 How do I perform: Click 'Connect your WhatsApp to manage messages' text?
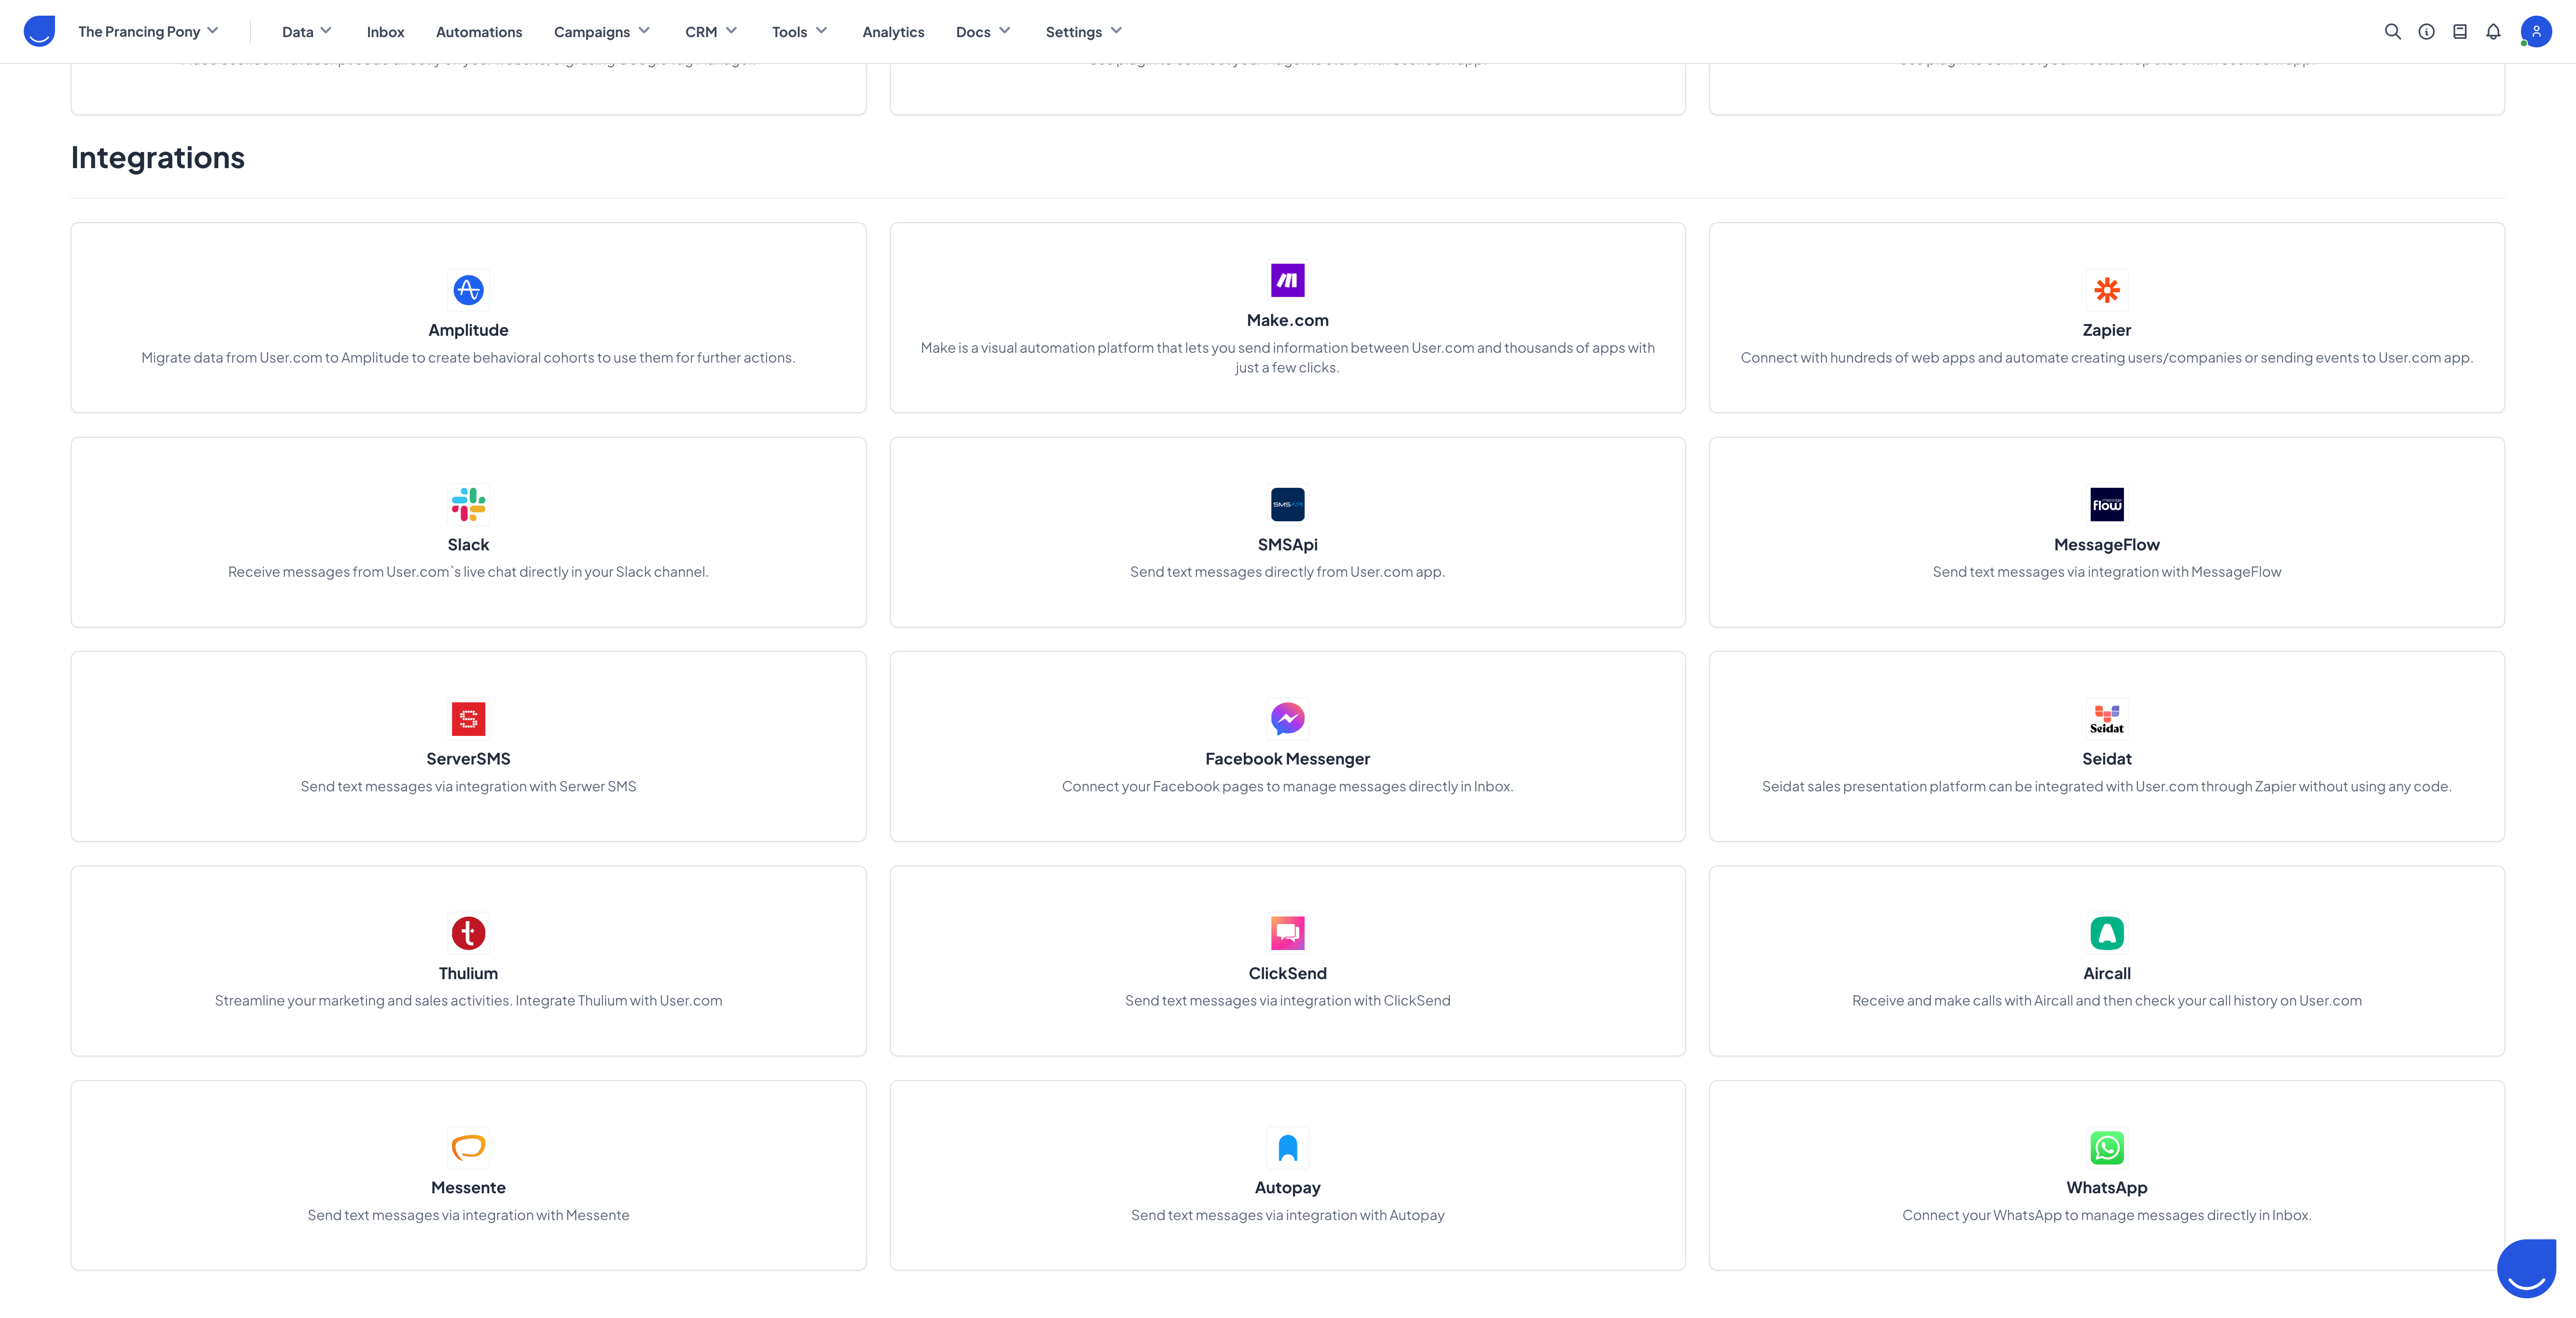2106,1215
